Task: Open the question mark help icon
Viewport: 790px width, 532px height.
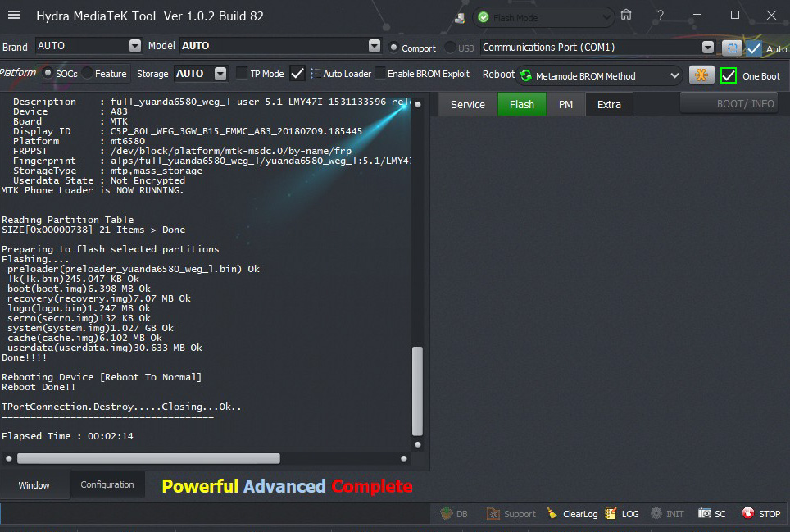Action: (x=660, y=16)
